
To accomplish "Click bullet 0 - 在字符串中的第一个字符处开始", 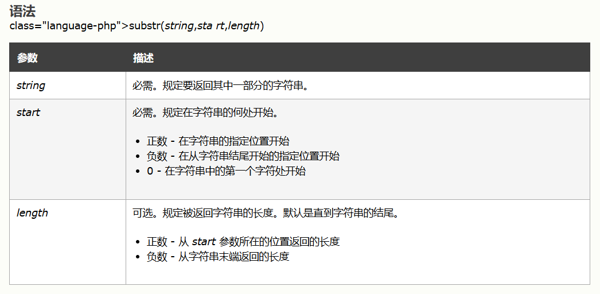I will tap(226, 171).
